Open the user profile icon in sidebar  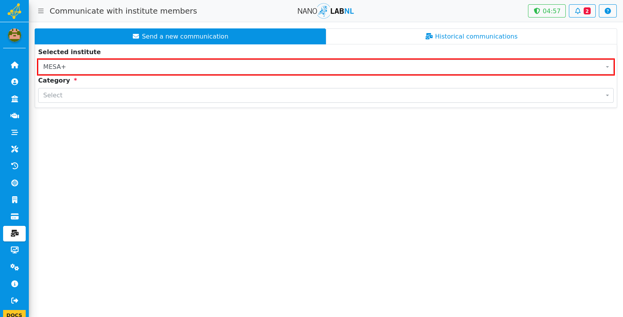pyautogui.click(x=14, y=82)
